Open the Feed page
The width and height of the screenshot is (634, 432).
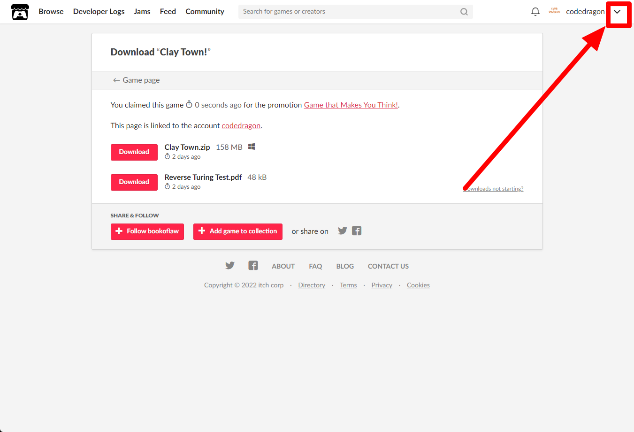[168, 12]
